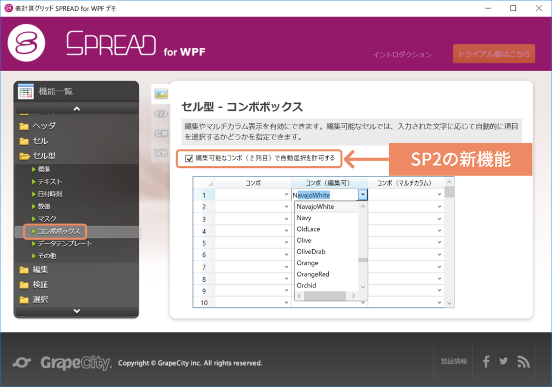Screen dimensions: 552x387
Task: Switch to the C# code tab
Action: 161,133
